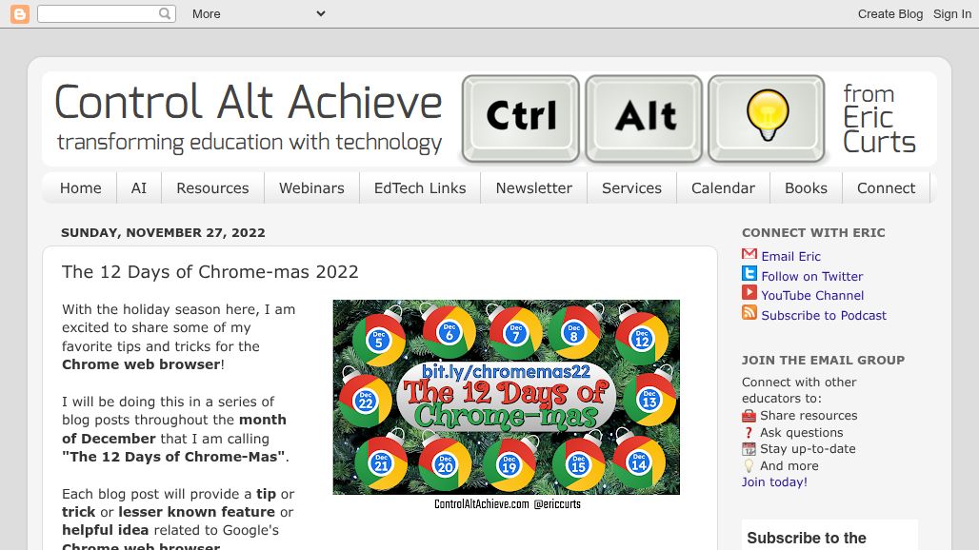
Task: Click the Ctrl key header image
Action: tap(521, 119)
